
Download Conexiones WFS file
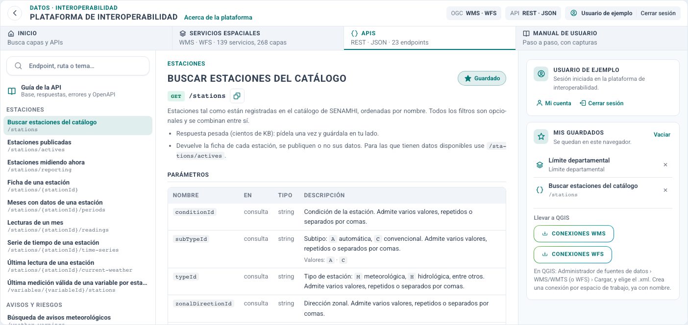573,254
